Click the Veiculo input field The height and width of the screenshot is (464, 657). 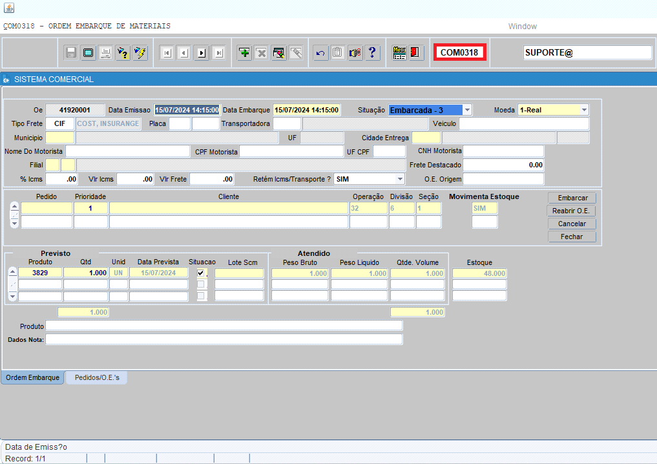[x=524, y=123]
